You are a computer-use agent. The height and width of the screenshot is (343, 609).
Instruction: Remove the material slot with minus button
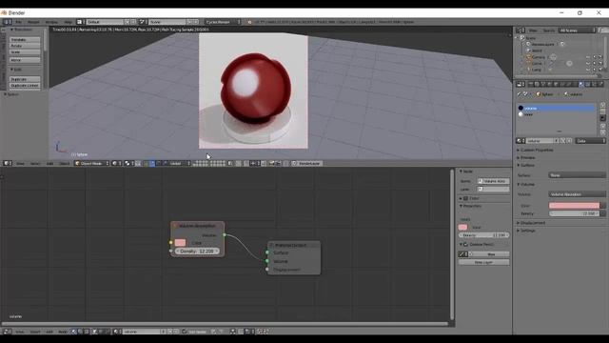tap(602, 111)
